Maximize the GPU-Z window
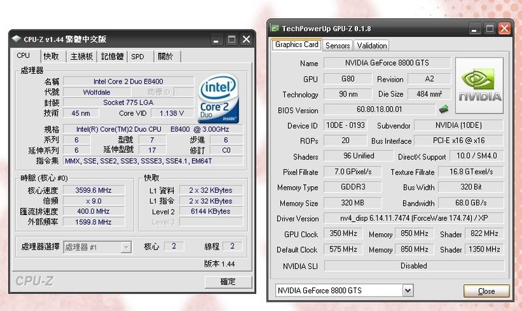The width and height of the screenshot is (522, 311). 489,29
